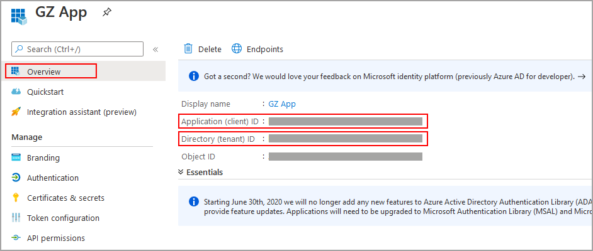The image size is (593, 251).
Task: Select Overview in the left menu
Action: [x=44, y=72]
